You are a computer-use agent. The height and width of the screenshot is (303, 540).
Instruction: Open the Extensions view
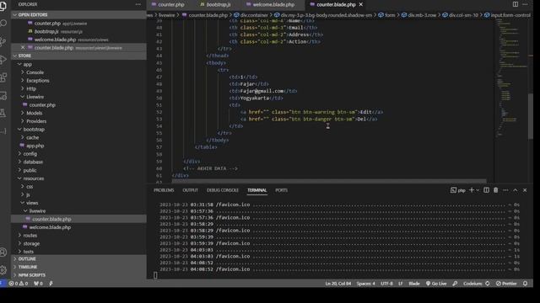point(3,77)
